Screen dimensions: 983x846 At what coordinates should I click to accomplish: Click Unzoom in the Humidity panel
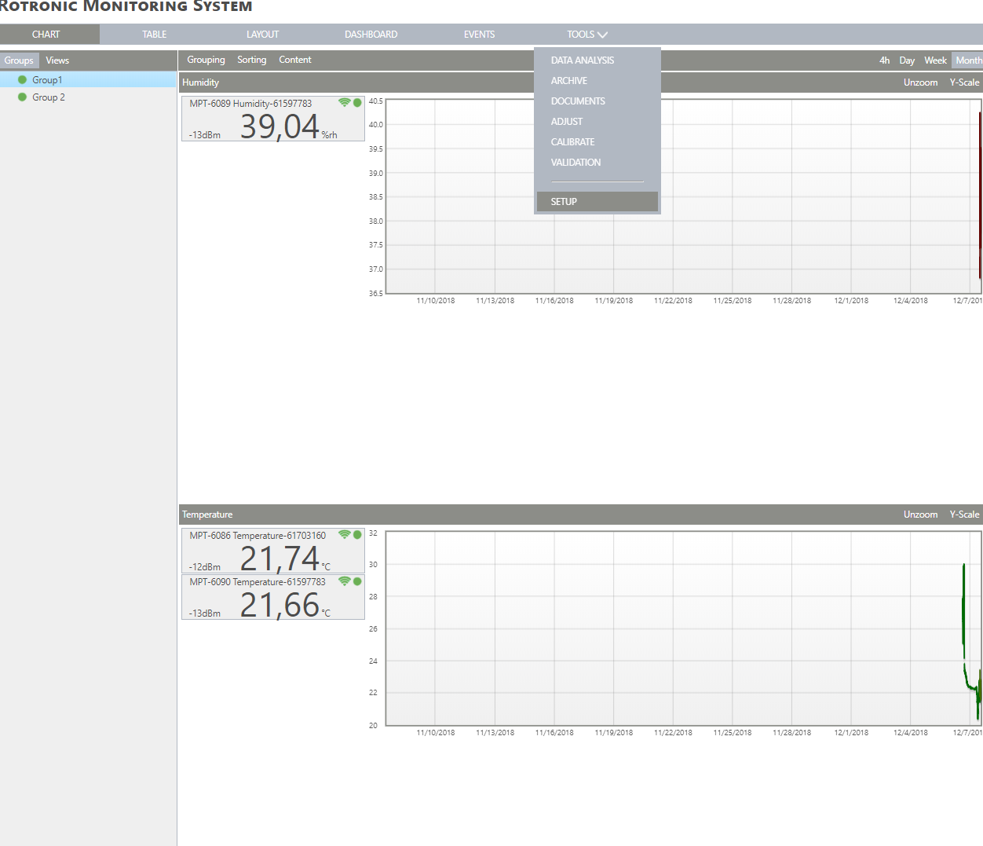pos(920,82)
